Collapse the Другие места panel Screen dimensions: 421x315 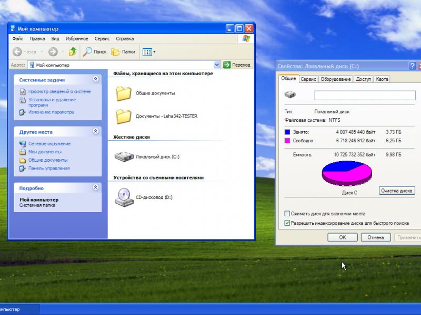tap(96, 131)
